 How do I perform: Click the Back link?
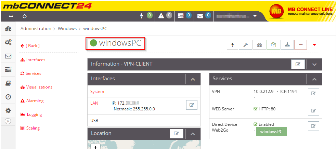pyautogui.click(x=30, y=46)
